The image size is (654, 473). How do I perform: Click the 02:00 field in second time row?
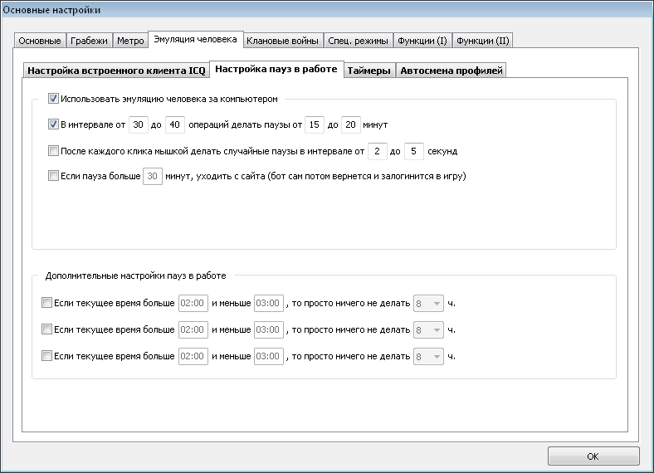click(193, 330)
